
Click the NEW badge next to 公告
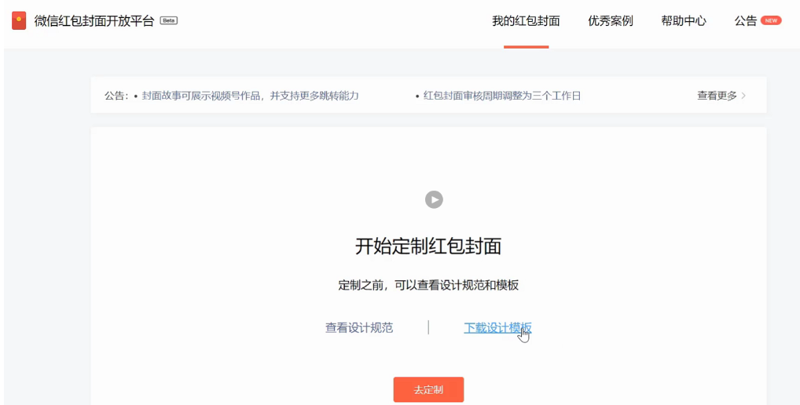pyautogui.click(x=771, y=20)
